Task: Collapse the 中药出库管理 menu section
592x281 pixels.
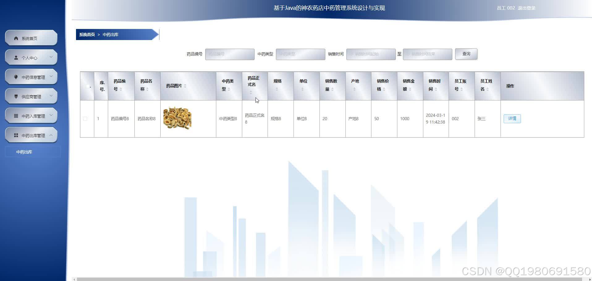Action: coord(51,135)
